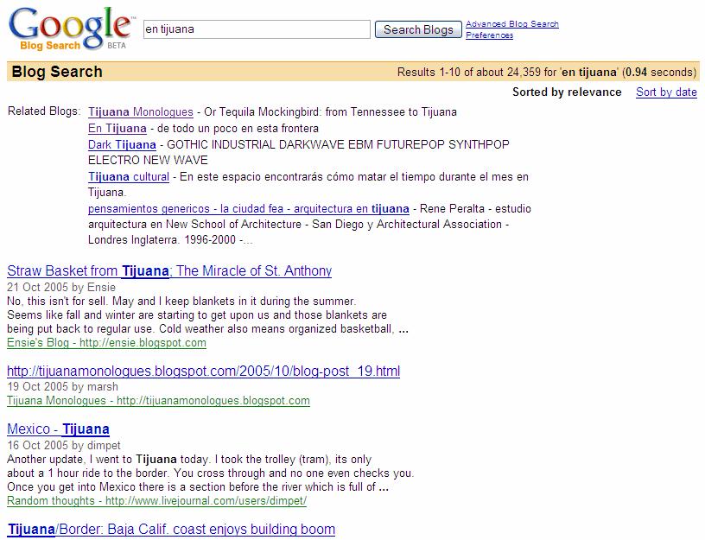Visit green Tijuana Monologues blogspot.com source link
This screenshot has width=705, height=540.
pyautogui.click(x=158, y=401)
